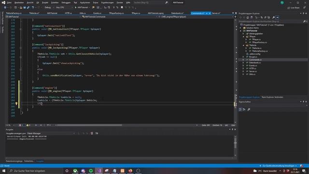Click the search icon in explorer search box
Image resolution: width=309 pixels, height=174 pixels.
tap(304, 21)
